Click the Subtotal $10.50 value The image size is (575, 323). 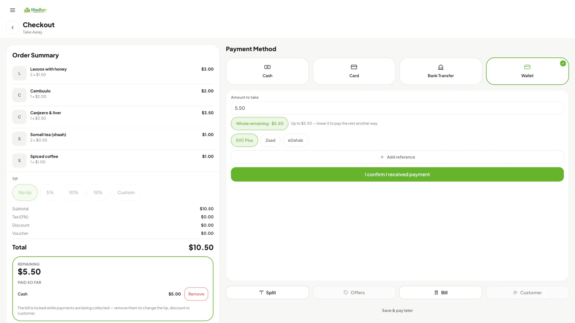(207, 209)
